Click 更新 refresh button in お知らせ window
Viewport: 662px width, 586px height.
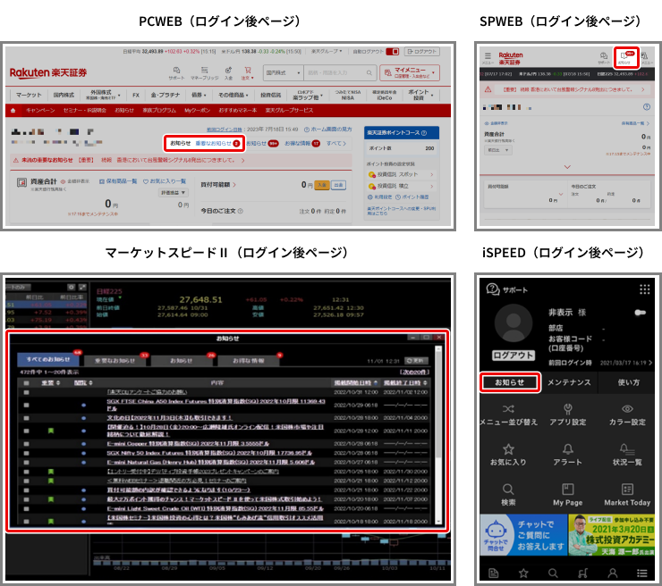(x=416, y=361)
